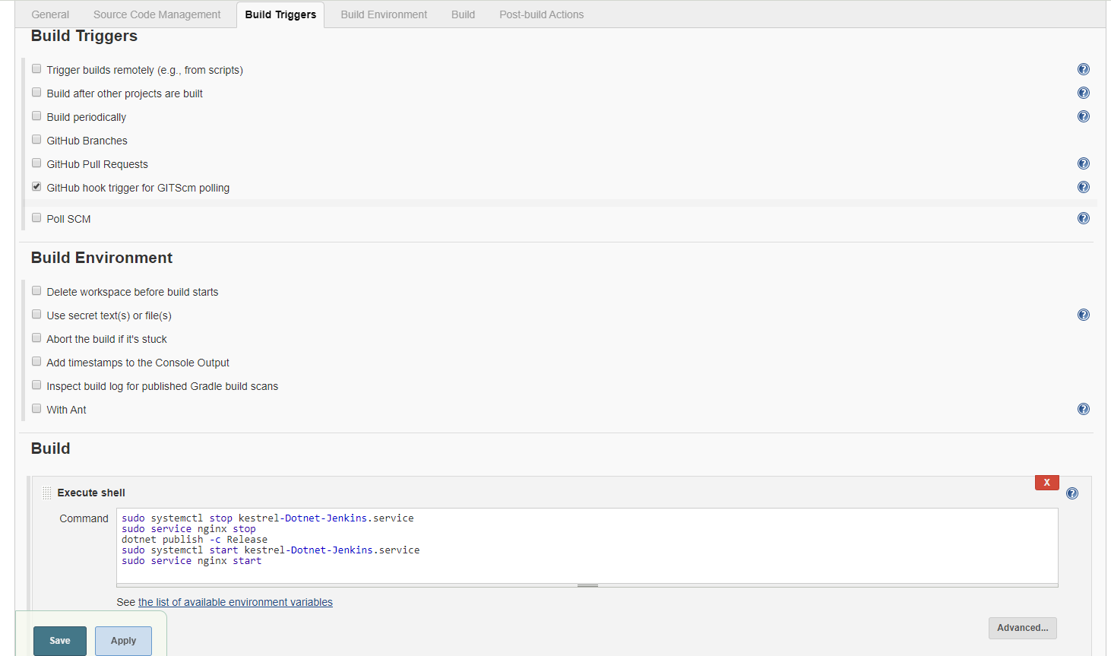The image size is (1111, 656).
Task: Apply the configuration changes
Action: point(123,641)
